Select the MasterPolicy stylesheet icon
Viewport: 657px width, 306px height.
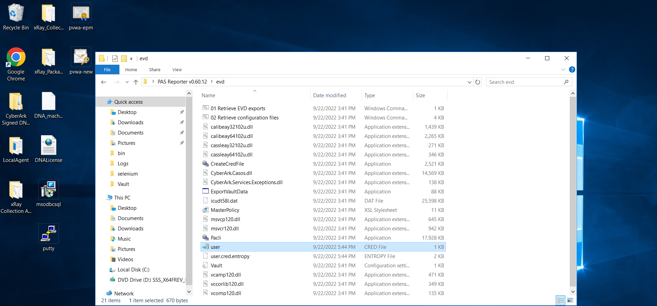click(205, 210)
